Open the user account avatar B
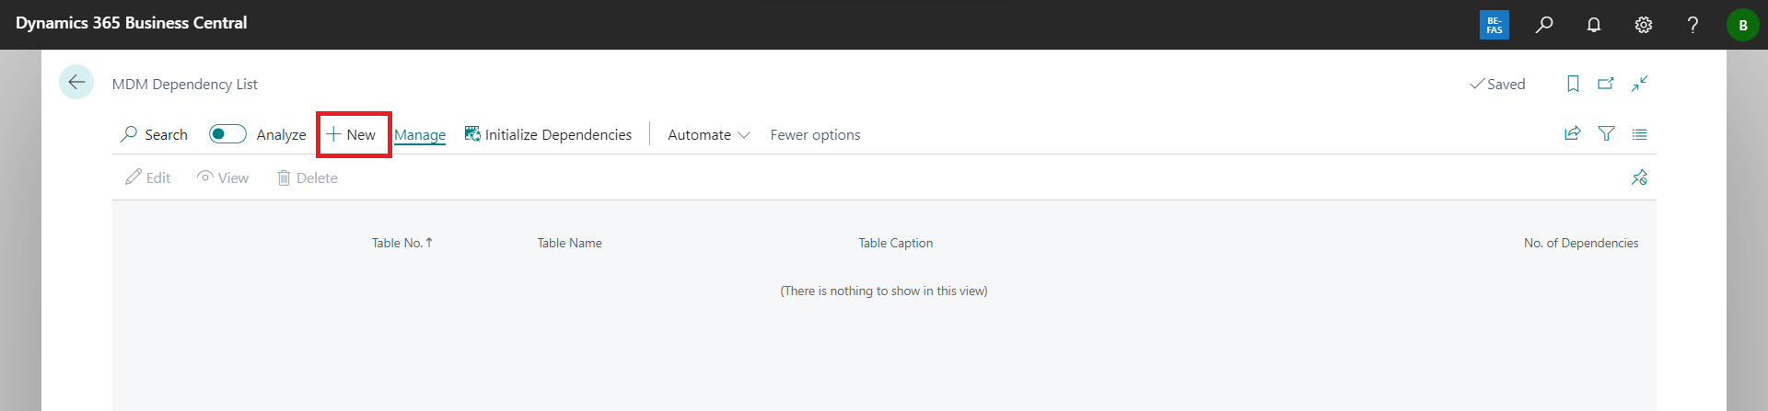Viewport: 1768px width, 411px height. (1742, 25)
